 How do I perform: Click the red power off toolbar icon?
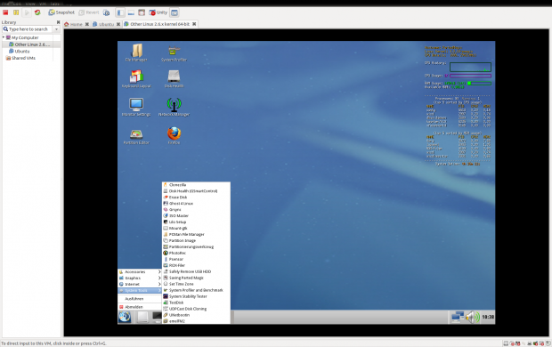pos(5,12)
